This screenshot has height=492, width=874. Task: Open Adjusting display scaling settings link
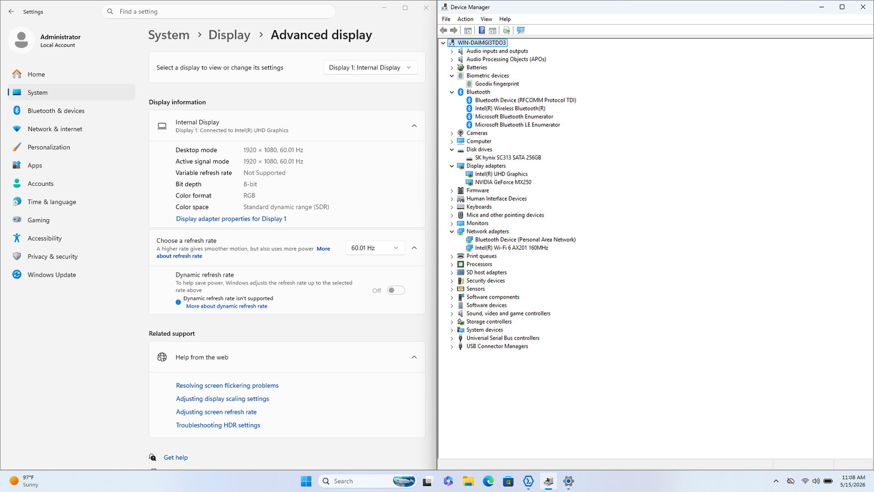(x=222, y=399)
